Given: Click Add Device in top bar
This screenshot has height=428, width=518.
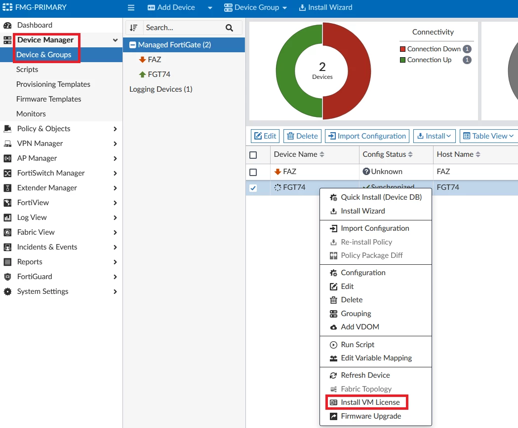Looking at the screenshot, I should tap(171, 7).
